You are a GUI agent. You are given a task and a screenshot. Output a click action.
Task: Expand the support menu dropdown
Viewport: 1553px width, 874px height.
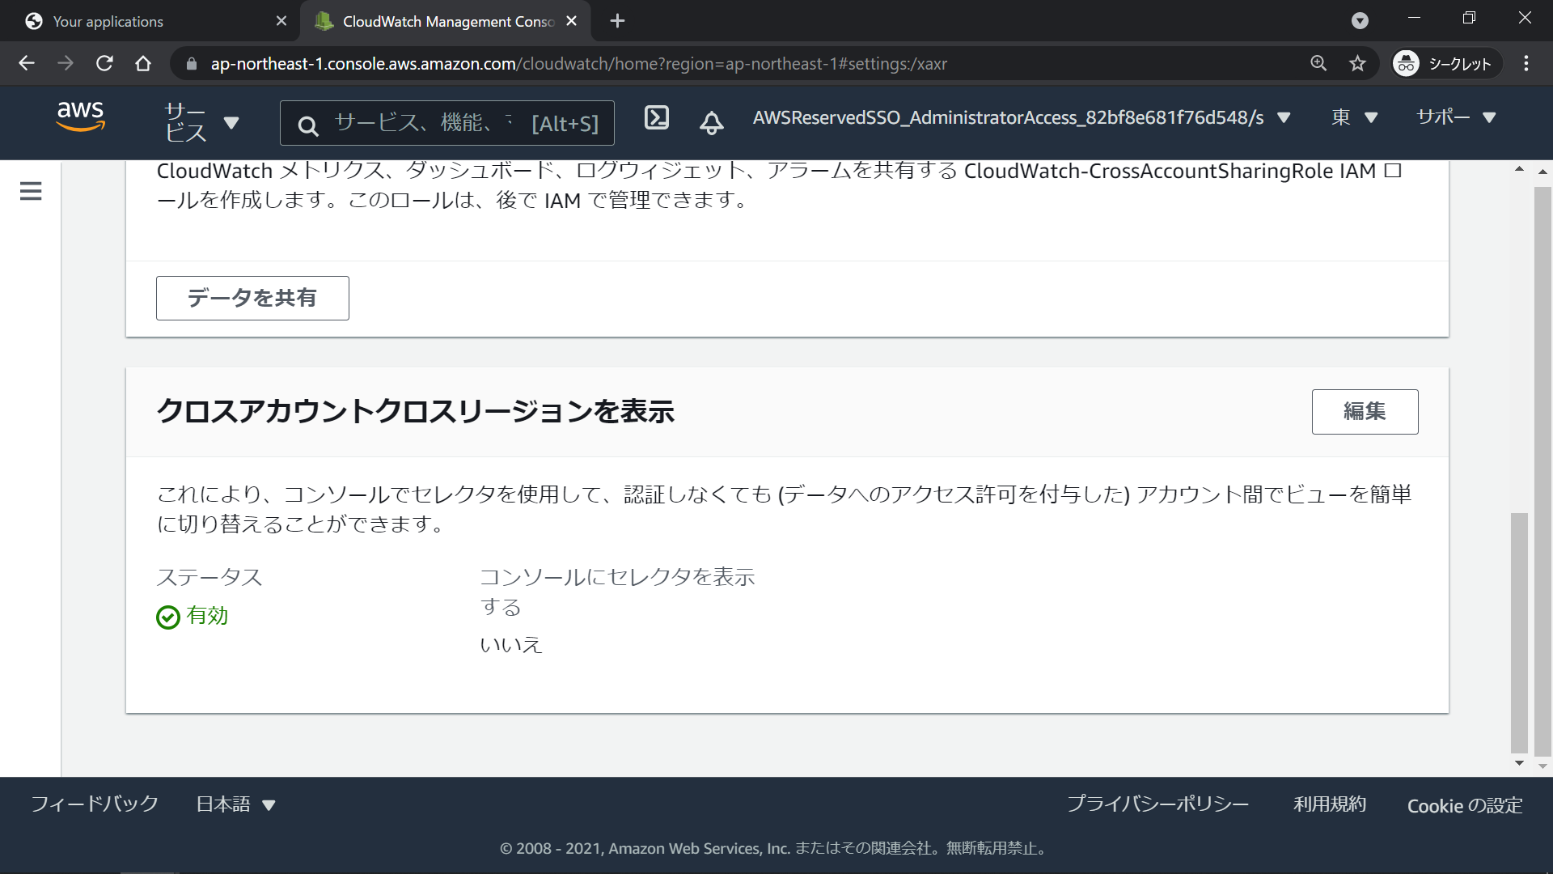pos(1455,118)
